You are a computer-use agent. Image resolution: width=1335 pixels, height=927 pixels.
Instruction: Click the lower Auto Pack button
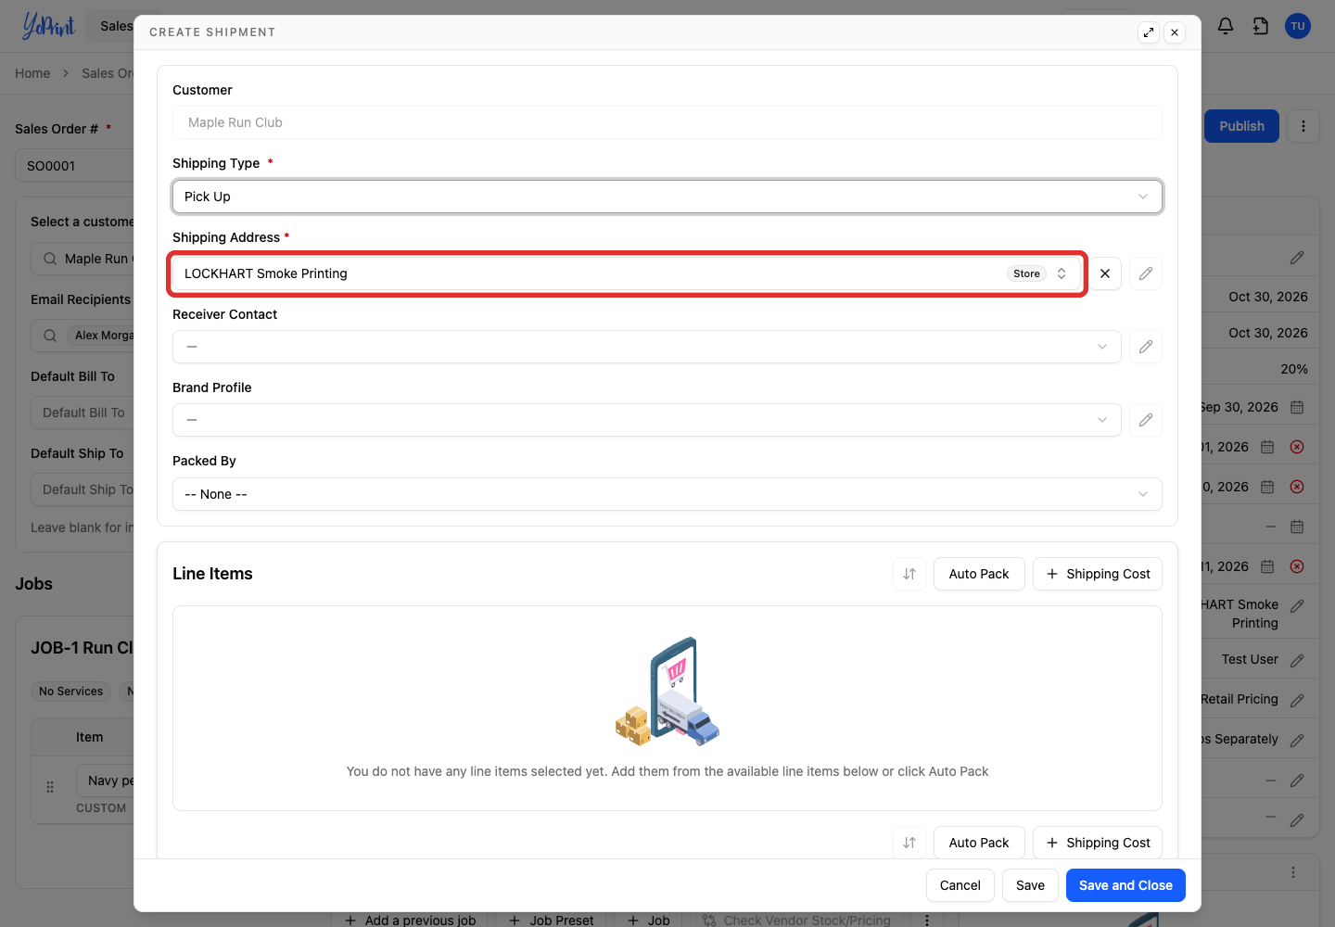point(979,843)
